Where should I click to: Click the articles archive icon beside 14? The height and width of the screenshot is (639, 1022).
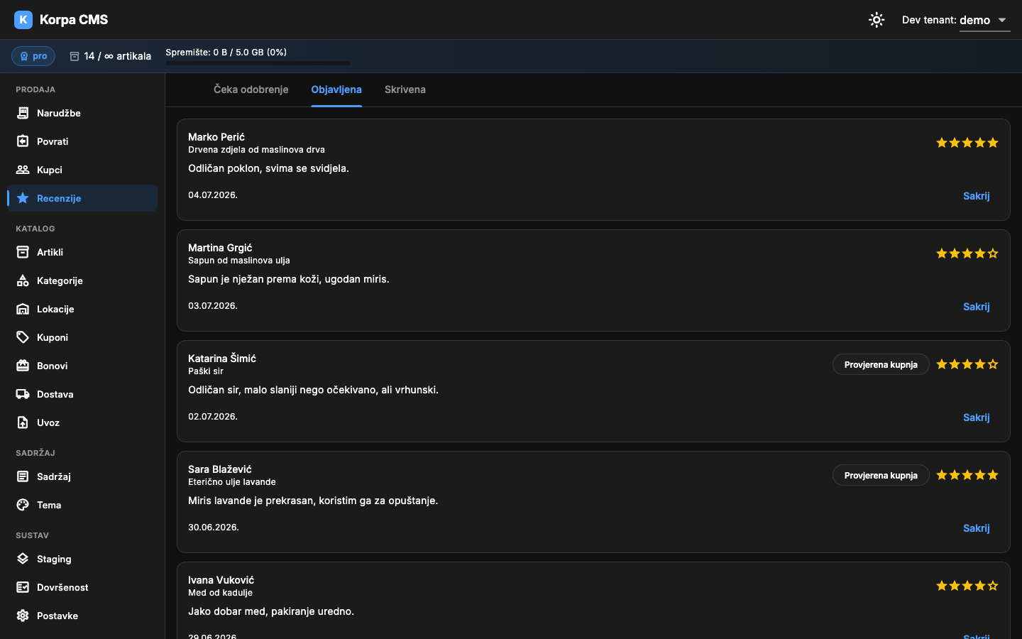click(x=75, y=56)
